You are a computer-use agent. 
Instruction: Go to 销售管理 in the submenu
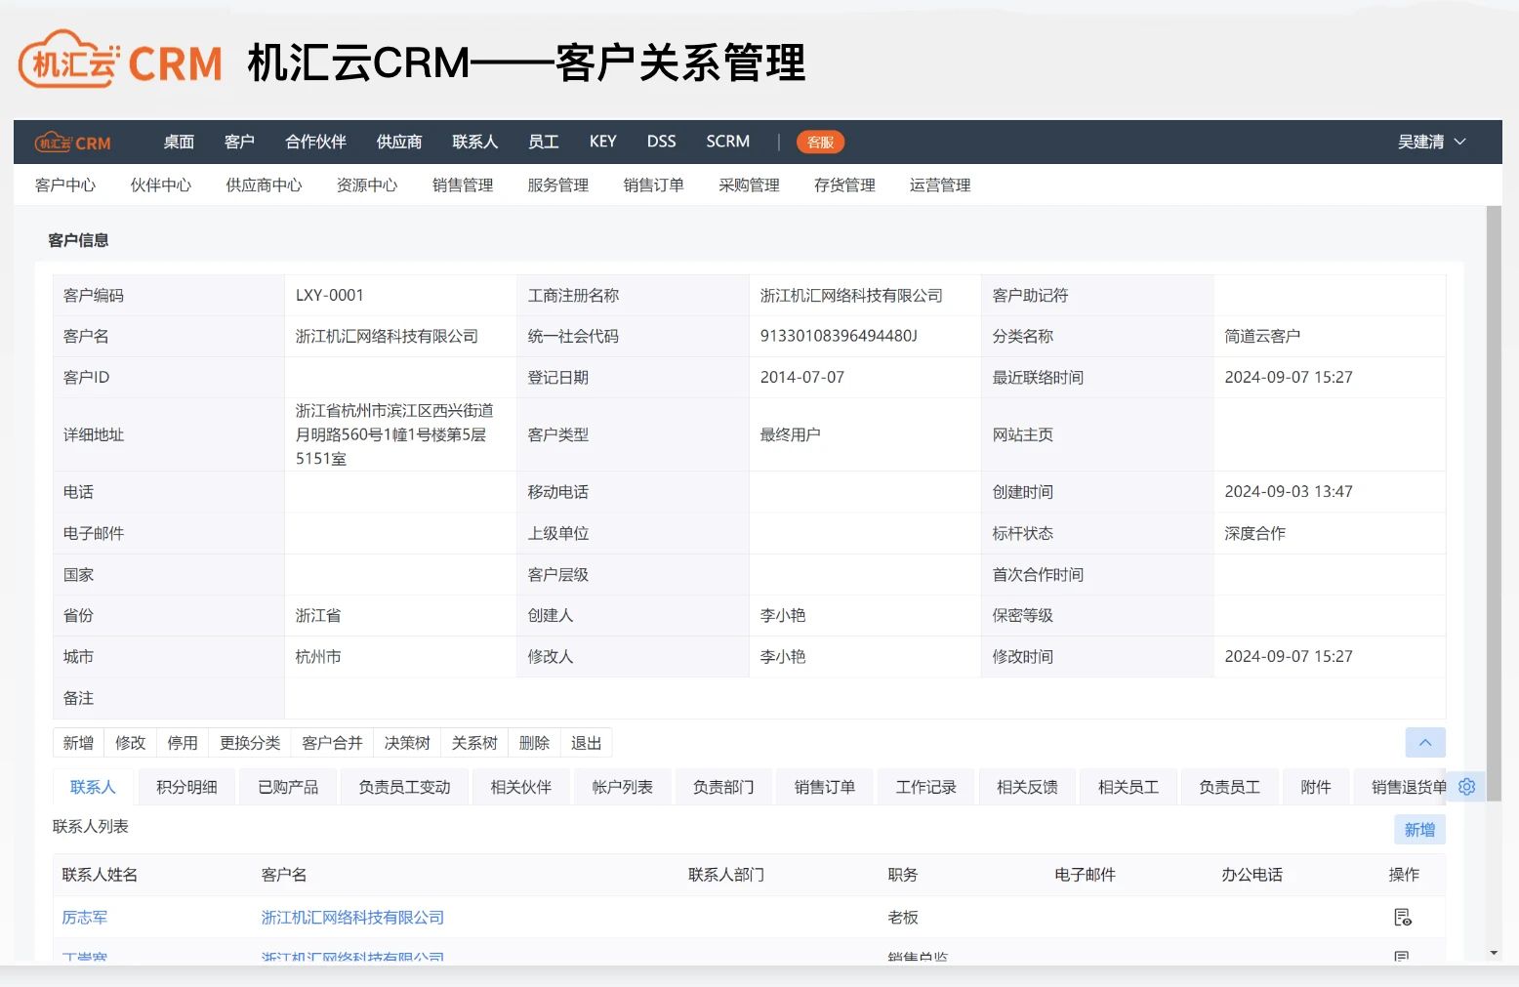coord(463,185)
